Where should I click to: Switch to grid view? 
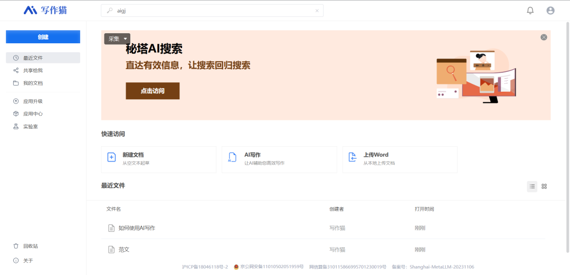(544, 187)
